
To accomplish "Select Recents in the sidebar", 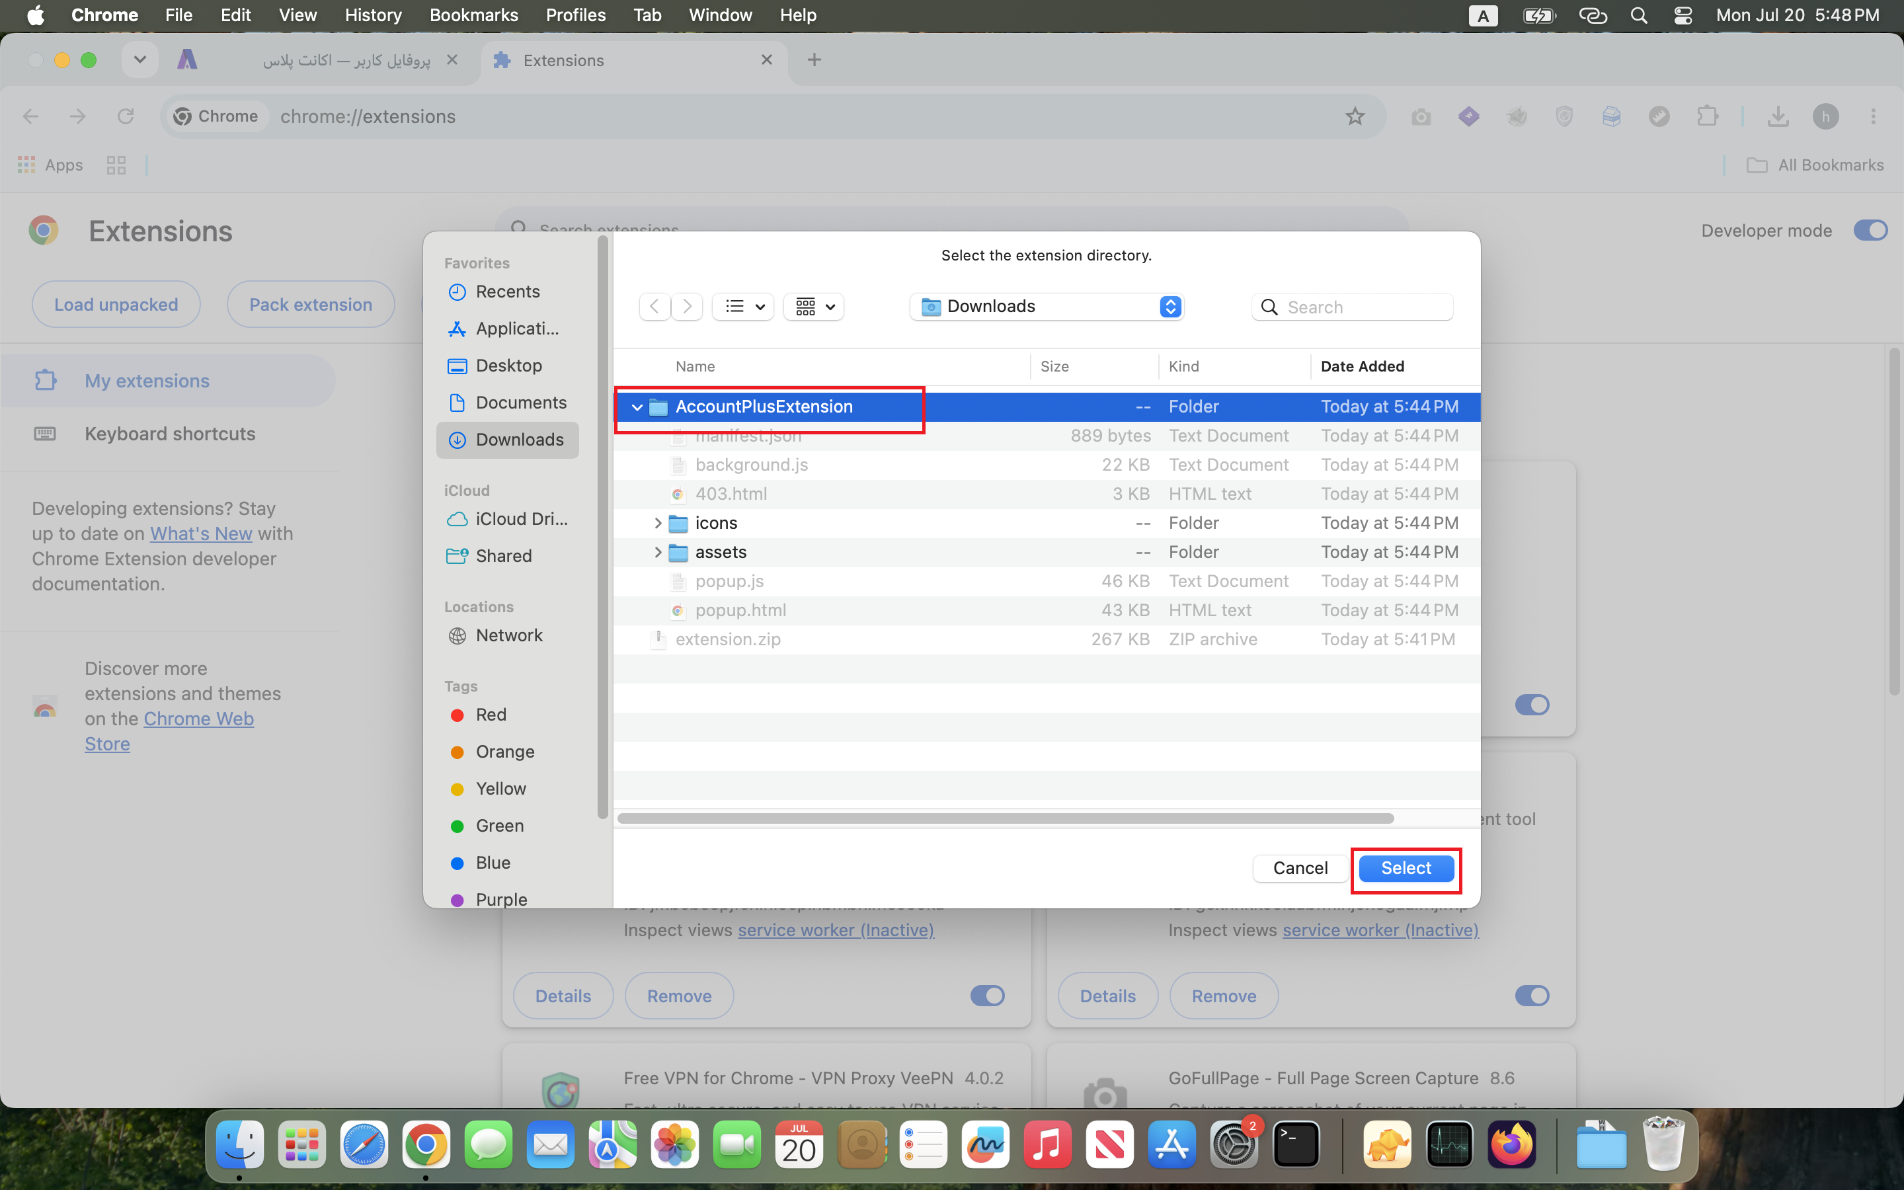I will click(x=508, y=292).
